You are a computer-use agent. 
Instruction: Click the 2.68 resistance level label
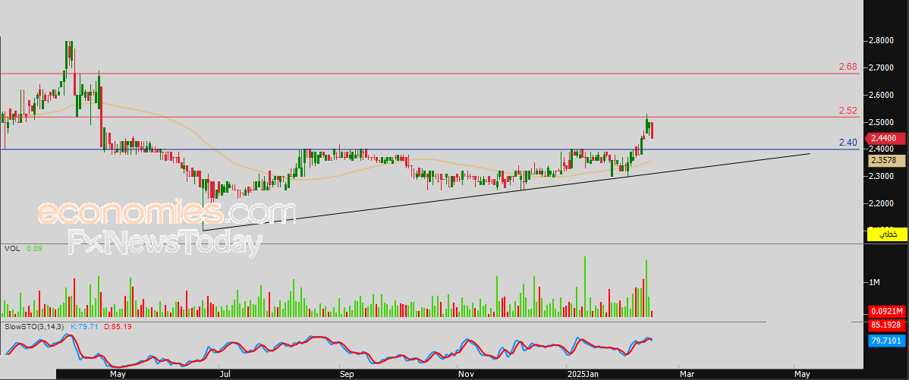click(x=848, y=68)
